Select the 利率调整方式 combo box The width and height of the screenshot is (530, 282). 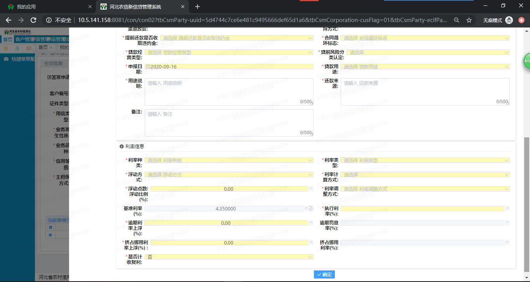point(425,189)
